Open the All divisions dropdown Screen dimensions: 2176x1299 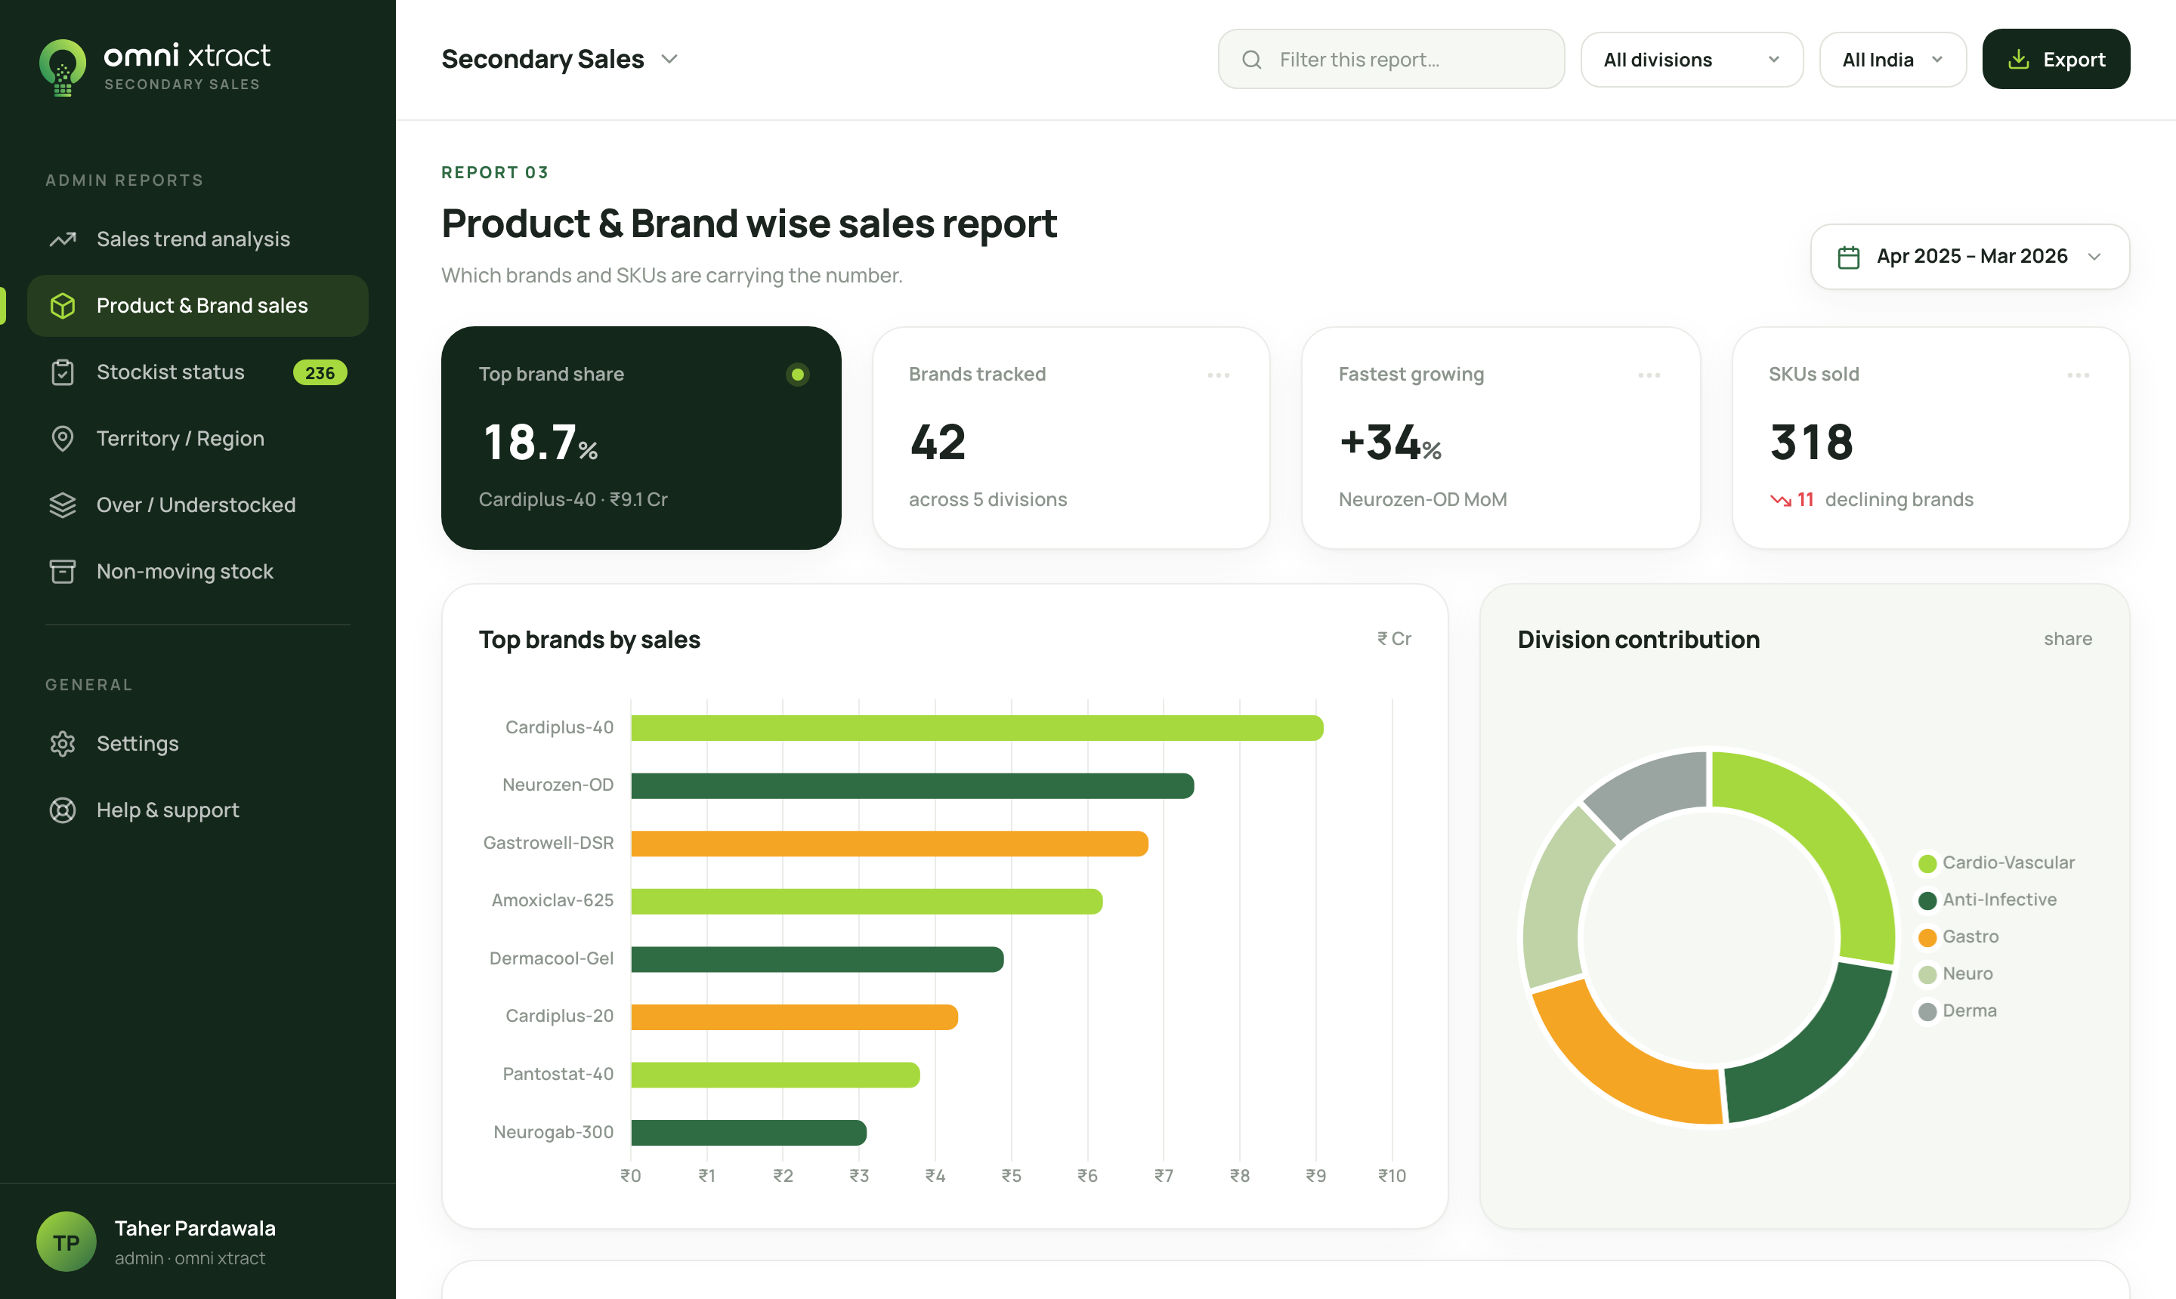1691,60
